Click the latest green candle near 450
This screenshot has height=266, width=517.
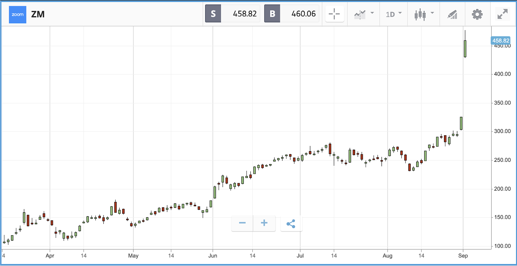[465, 49]
